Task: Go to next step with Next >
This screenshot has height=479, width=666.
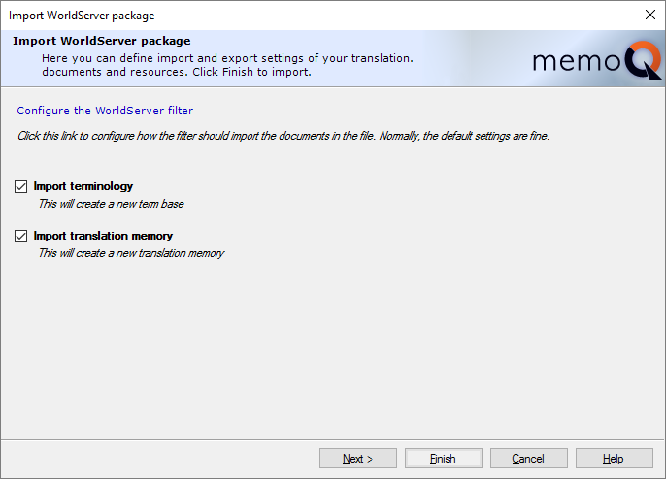Action: tap(357, 459)
